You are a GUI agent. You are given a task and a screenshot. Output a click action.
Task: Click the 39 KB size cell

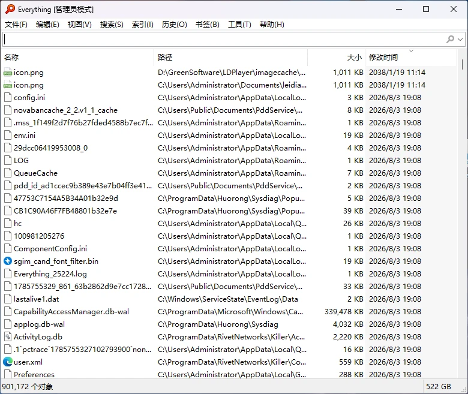coord(353,211)
